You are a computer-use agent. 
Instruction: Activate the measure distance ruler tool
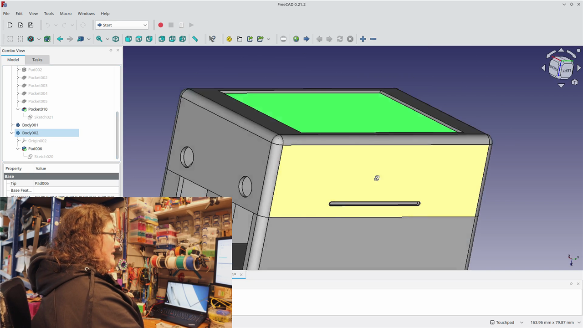pos(195,39)
